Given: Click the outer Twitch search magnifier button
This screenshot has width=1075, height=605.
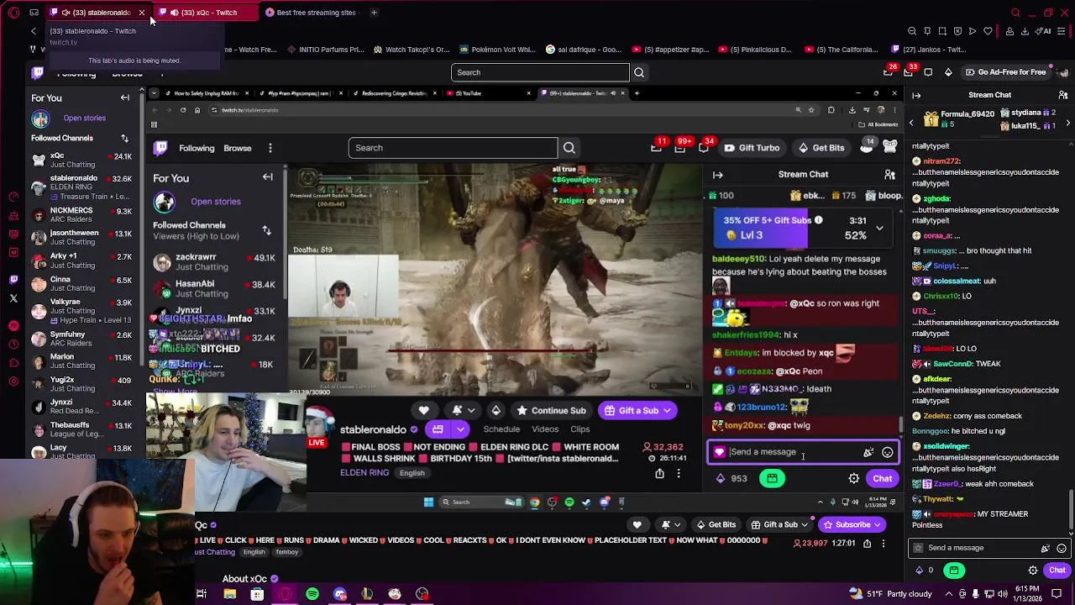Looking at the screenshot, I should (639, 72).
